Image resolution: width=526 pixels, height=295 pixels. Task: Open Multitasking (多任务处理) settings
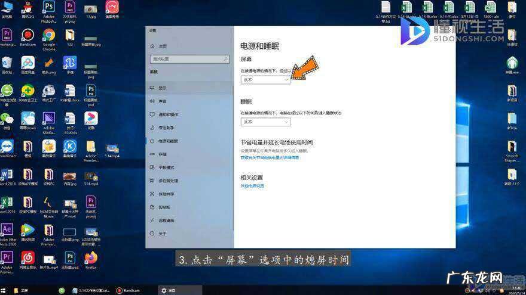point(189,181)
